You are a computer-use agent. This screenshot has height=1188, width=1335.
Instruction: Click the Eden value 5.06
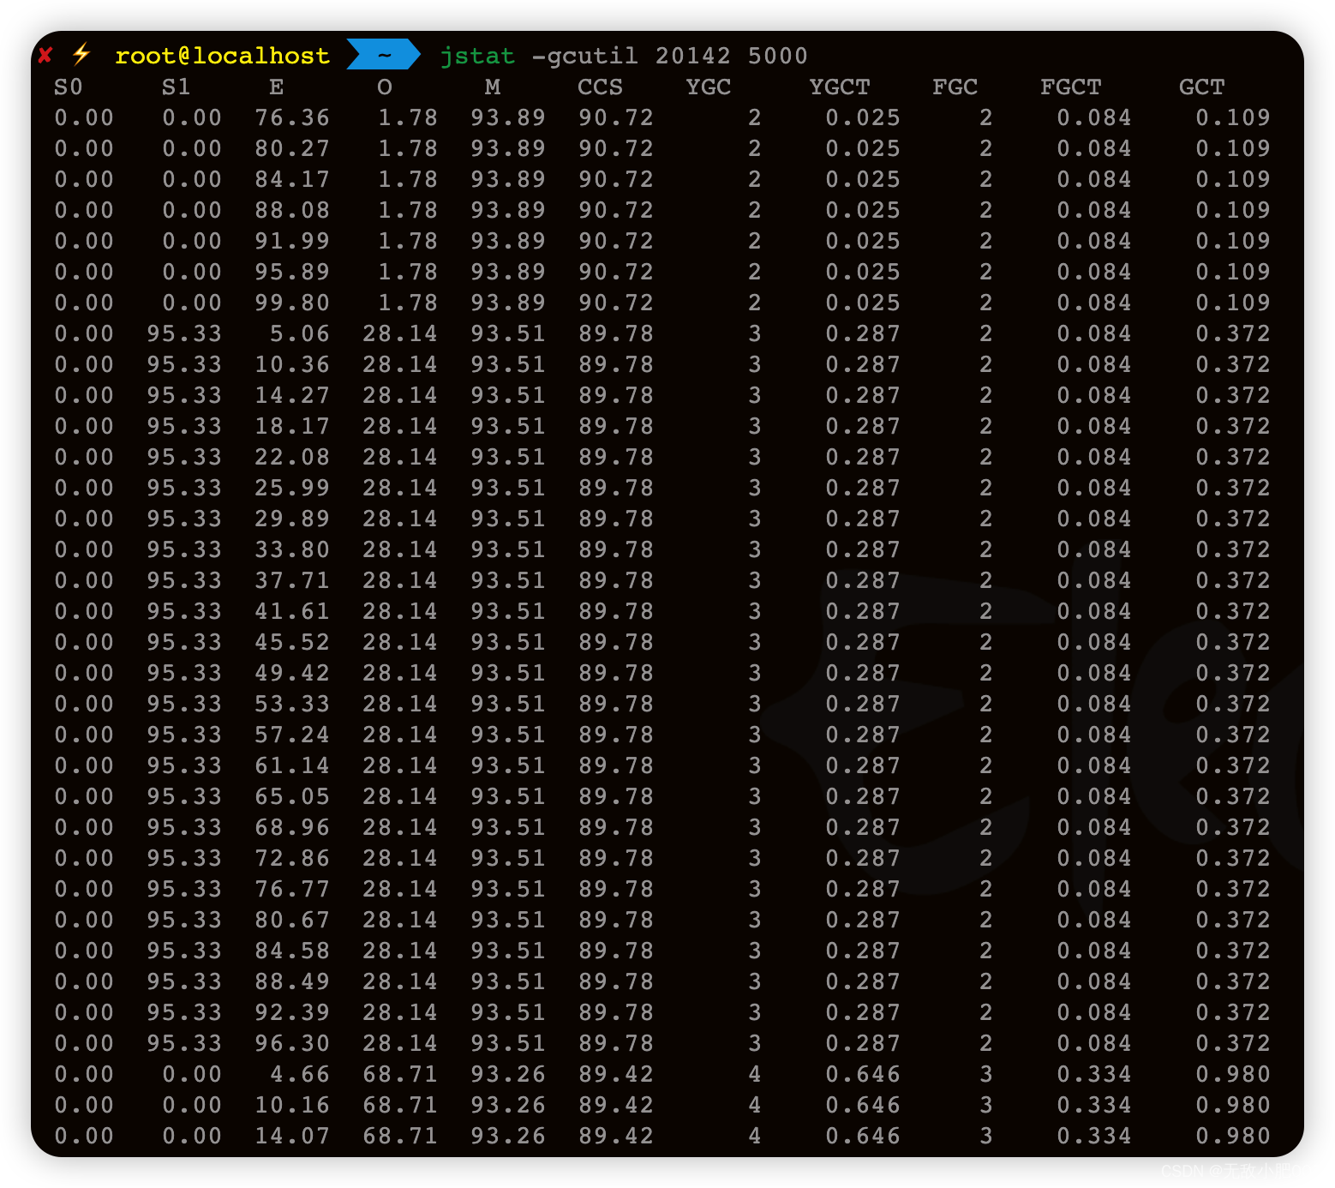(x=300, y=333)
